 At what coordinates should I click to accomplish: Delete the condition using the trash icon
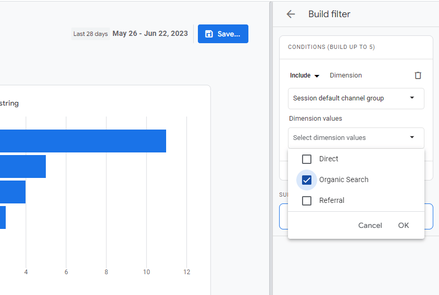pos(418,75)
